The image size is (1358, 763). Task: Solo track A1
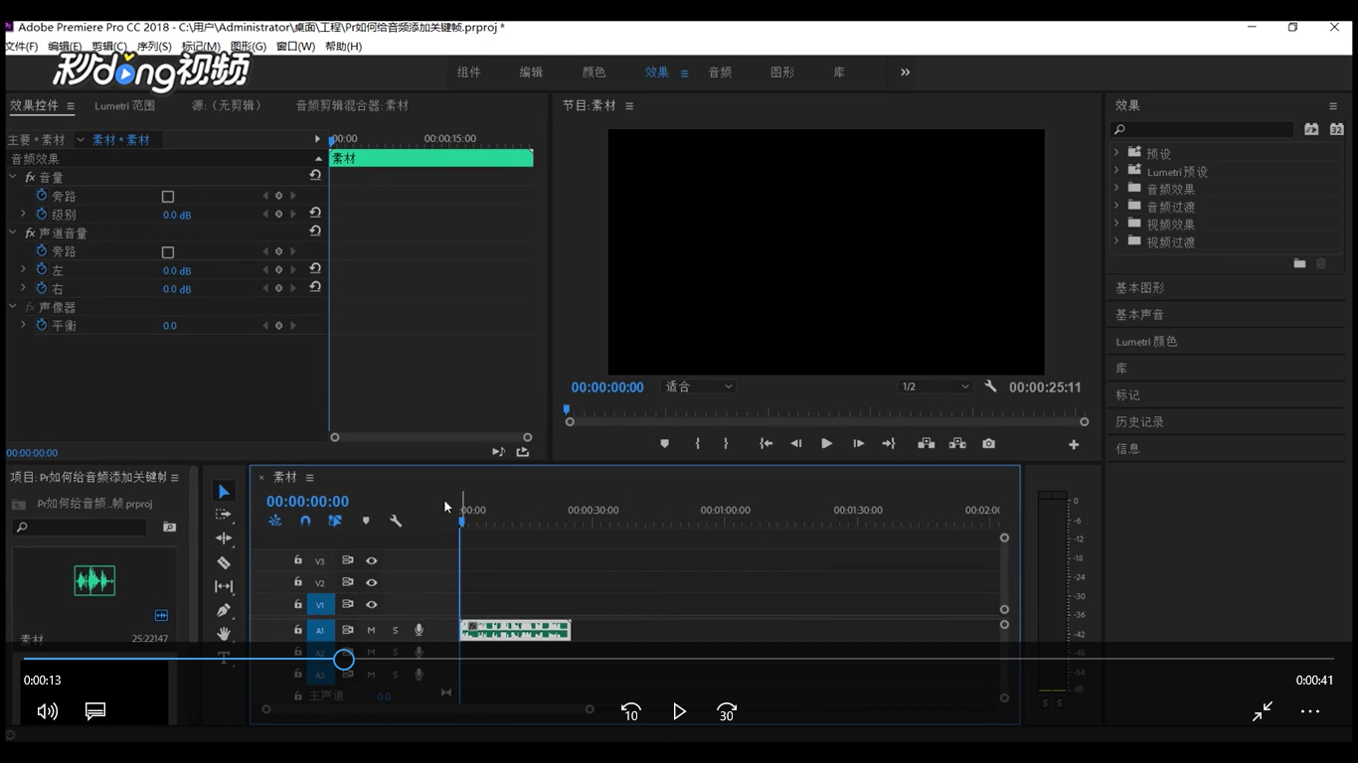tap(395, 630)
